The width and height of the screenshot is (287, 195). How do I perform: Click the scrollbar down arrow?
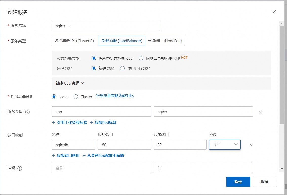[282, 169]
